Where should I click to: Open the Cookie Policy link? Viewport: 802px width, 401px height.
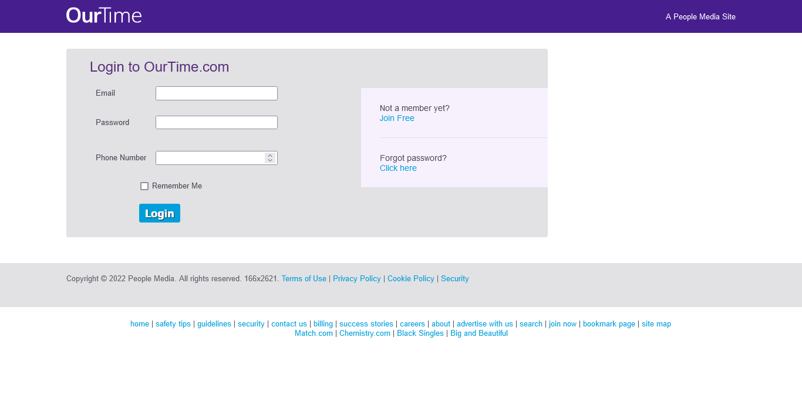411,279
